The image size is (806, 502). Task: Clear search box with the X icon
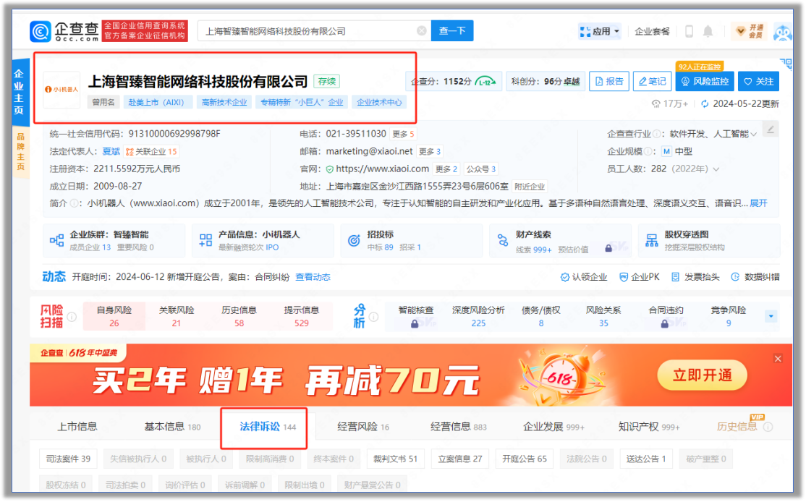click(x=421, y=31)
